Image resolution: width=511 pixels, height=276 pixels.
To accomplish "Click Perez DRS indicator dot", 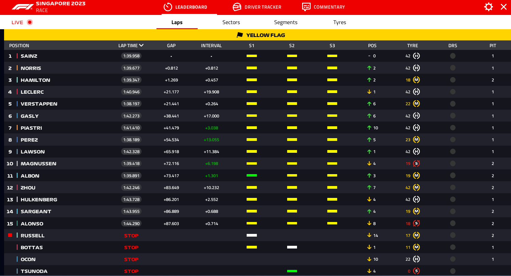I will (x=453, y=140).
